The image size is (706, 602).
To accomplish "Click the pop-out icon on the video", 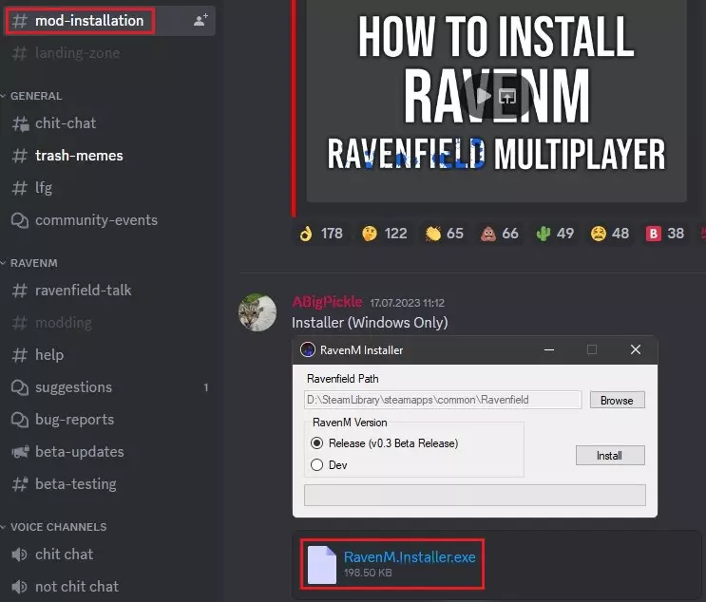I will pos(507,96).
